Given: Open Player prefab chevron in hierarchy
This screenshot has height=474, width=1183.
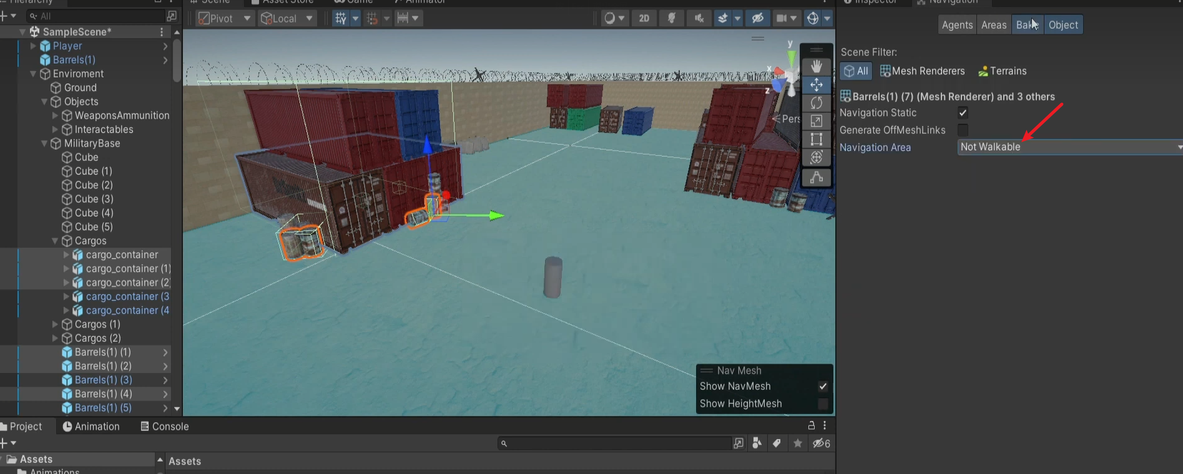Looking at the screenshot, I should 165,46.
